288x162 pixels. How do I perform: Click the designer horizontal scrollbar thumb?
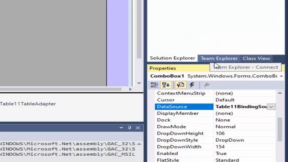point(61,89)
